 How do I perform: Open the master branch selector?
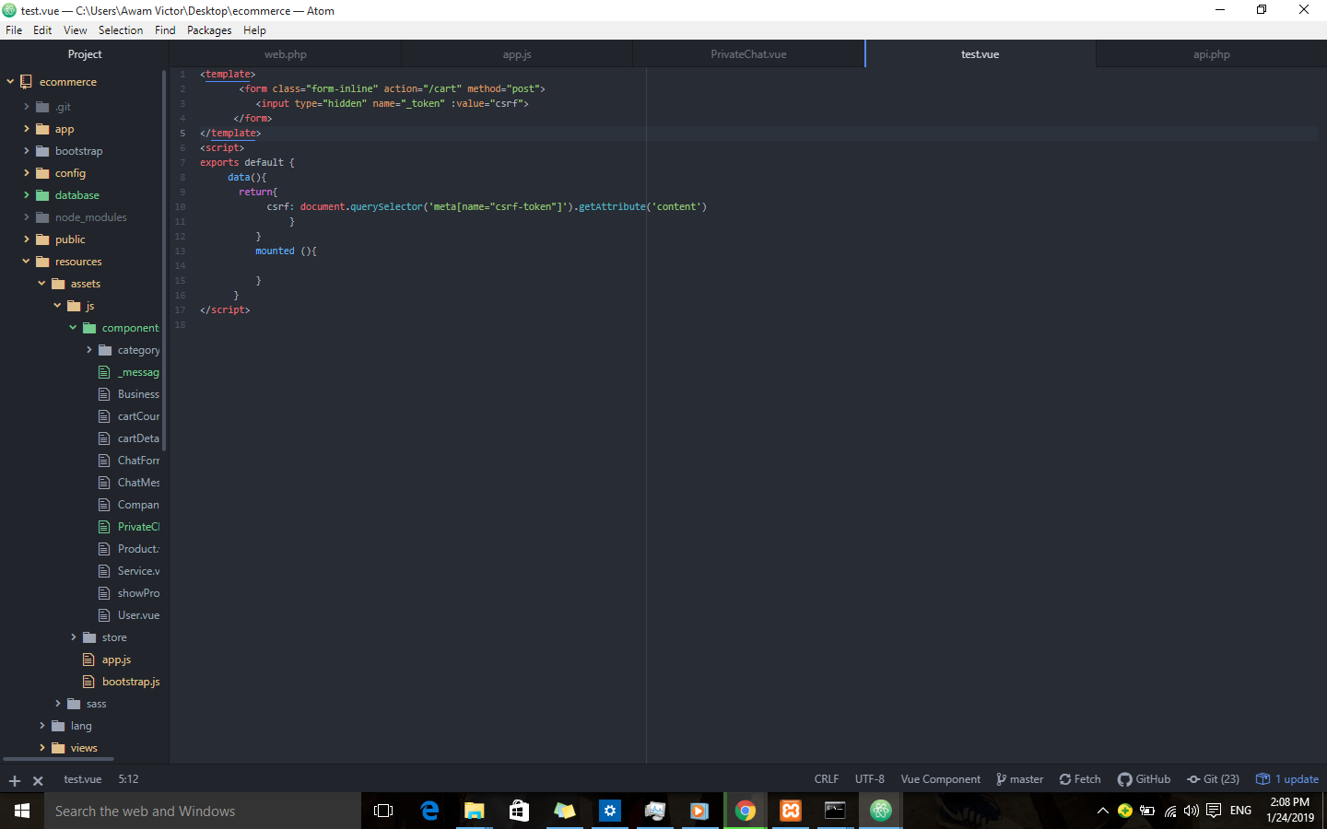(x=1019, y=779)
